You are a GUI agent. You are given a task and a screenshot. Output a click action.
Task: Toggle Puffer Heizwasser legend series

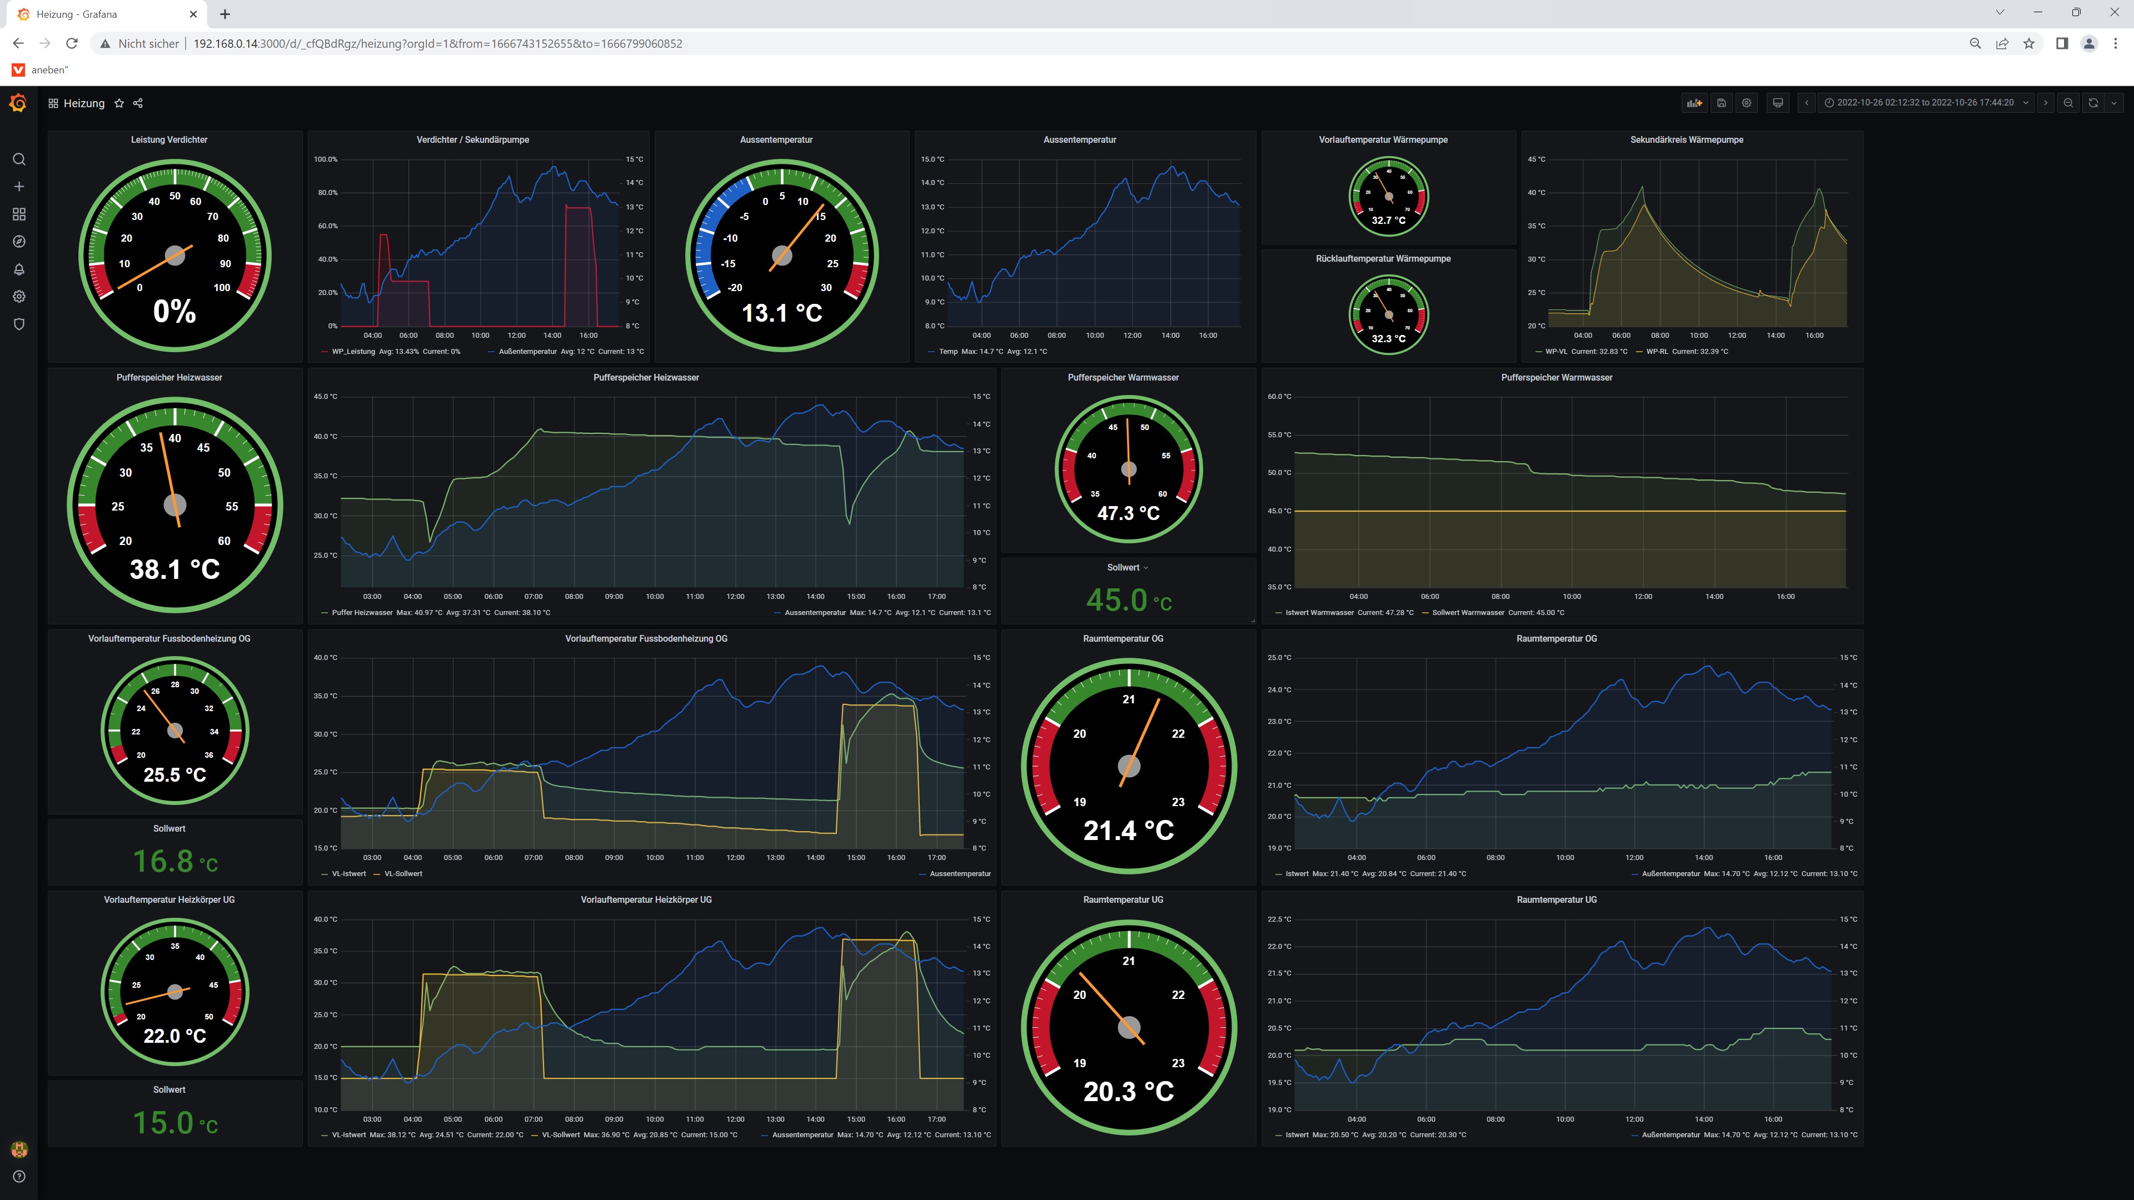(362, 613)
